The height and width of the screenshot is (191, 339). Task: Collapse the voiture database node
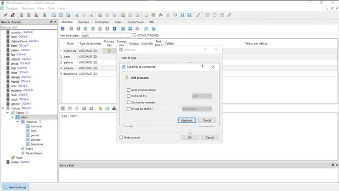point(3,108)
